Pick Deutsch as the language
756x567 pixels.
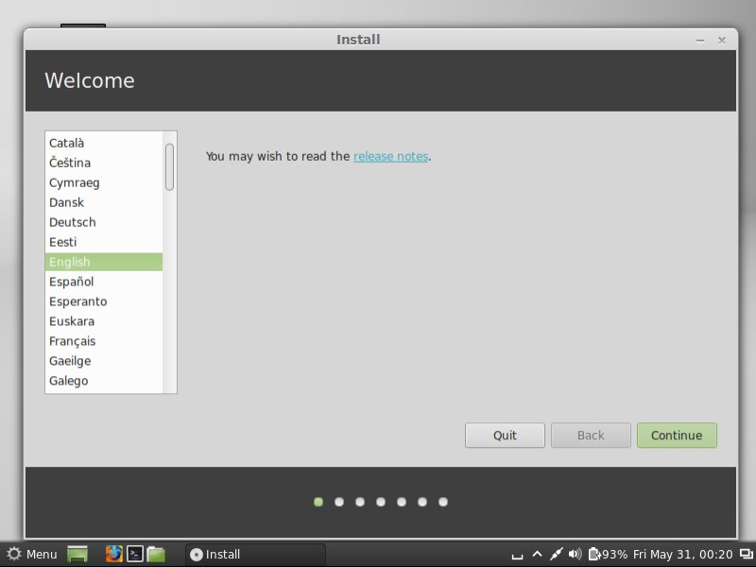pyautogui.click(x=104, y=222)
